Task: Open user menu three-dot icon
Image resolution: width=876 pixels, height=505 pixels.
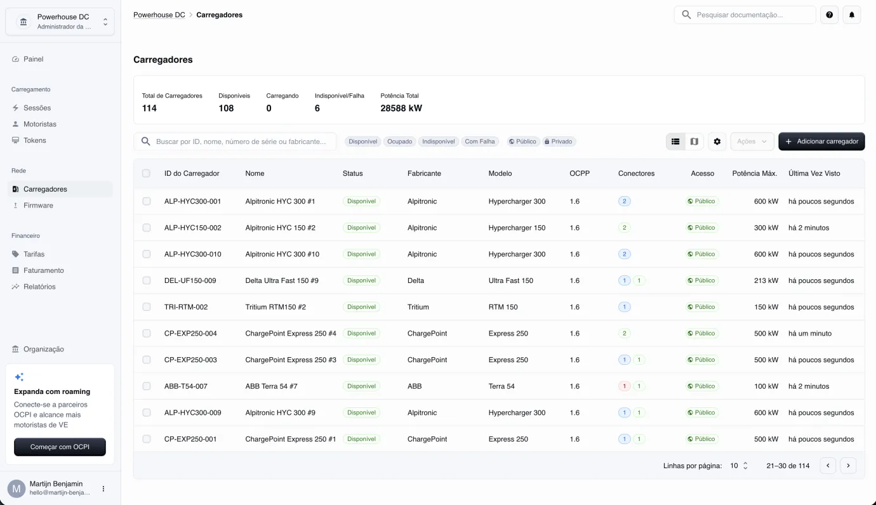Action: tap(103, 489)
